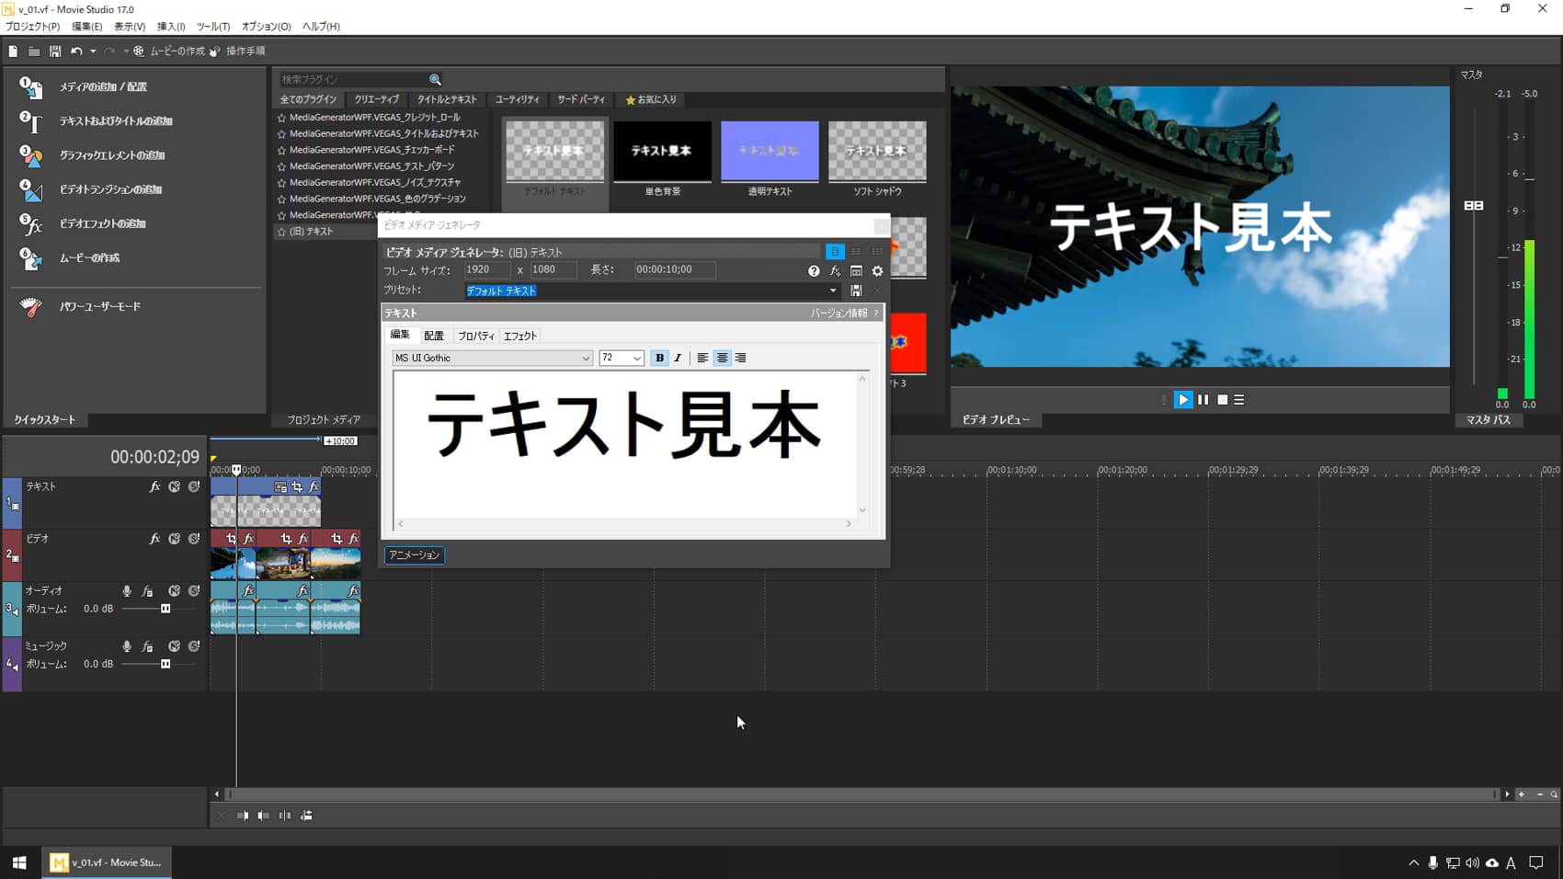Select the microphone arm icon on オーディオ track
1563x879 pixels.
point(127,591)
